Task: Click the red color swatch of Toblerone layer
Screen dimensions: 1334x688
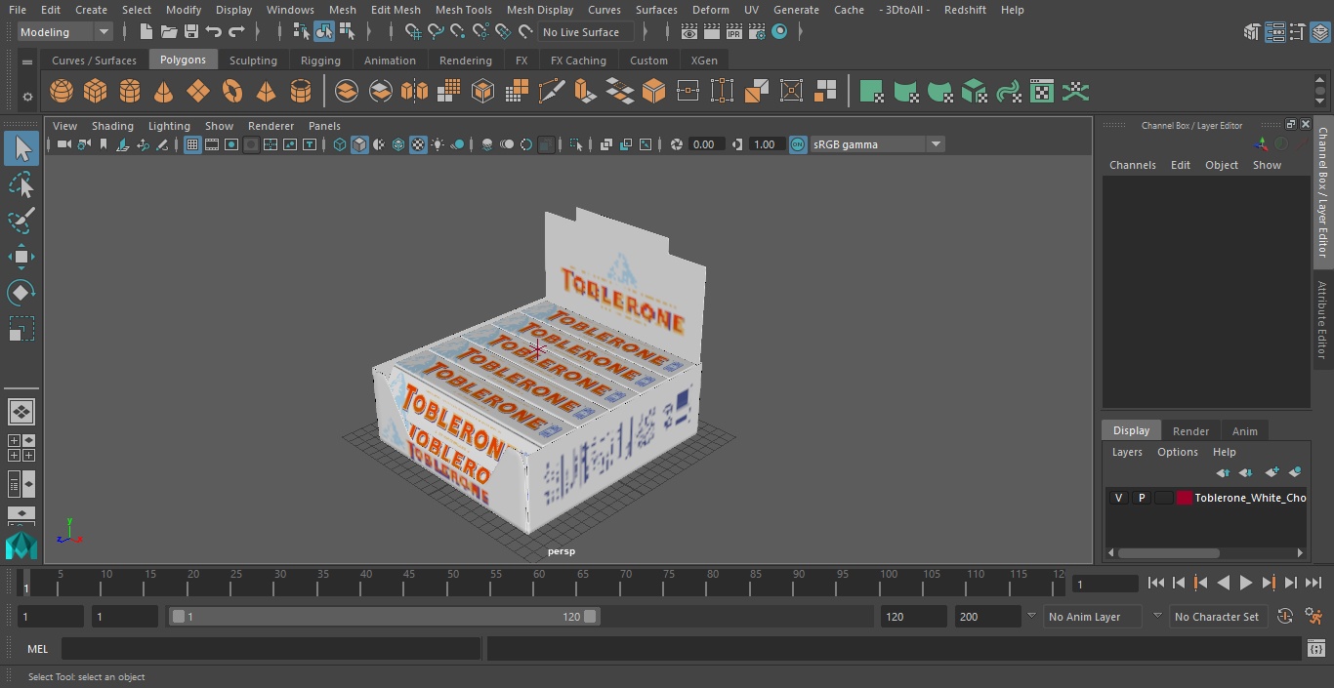Action: [x=1185, y=498]
